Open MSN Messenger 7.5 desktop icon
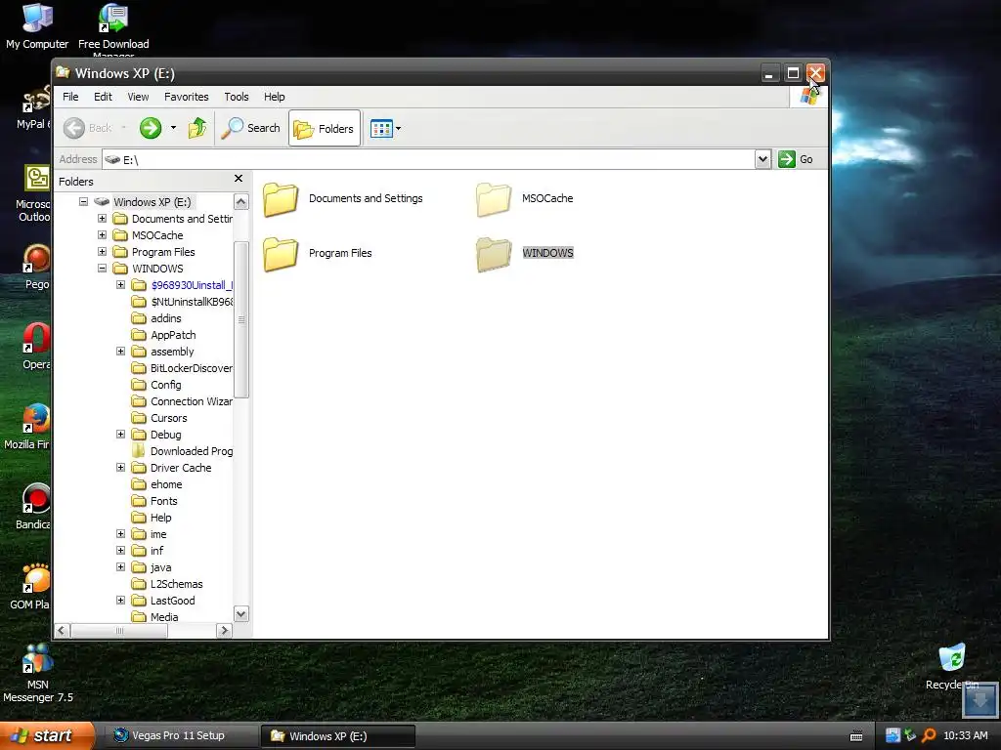This screenshot has width=1001, height=750. [x=38, y=673]
